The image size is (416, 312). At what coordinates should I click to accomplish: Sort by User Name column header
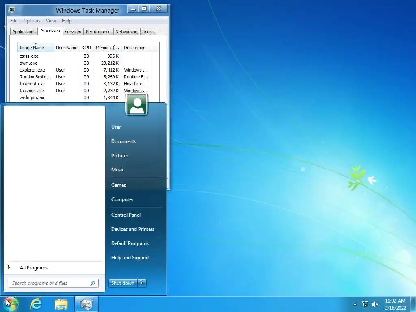tap(67, 48)
